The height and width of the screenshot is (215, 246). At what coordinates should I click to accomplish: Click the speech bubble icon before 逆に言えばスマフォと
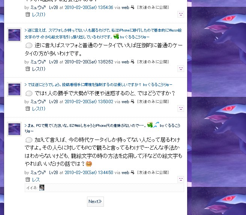click(x=29, y=45)
